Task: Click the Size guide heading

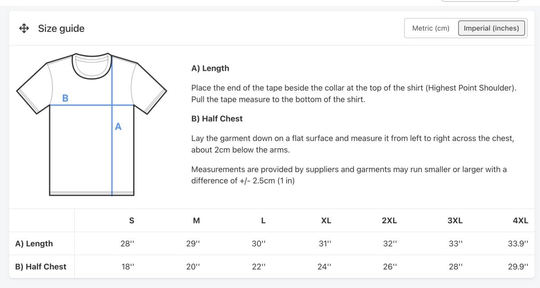Action: click(61, 28)
